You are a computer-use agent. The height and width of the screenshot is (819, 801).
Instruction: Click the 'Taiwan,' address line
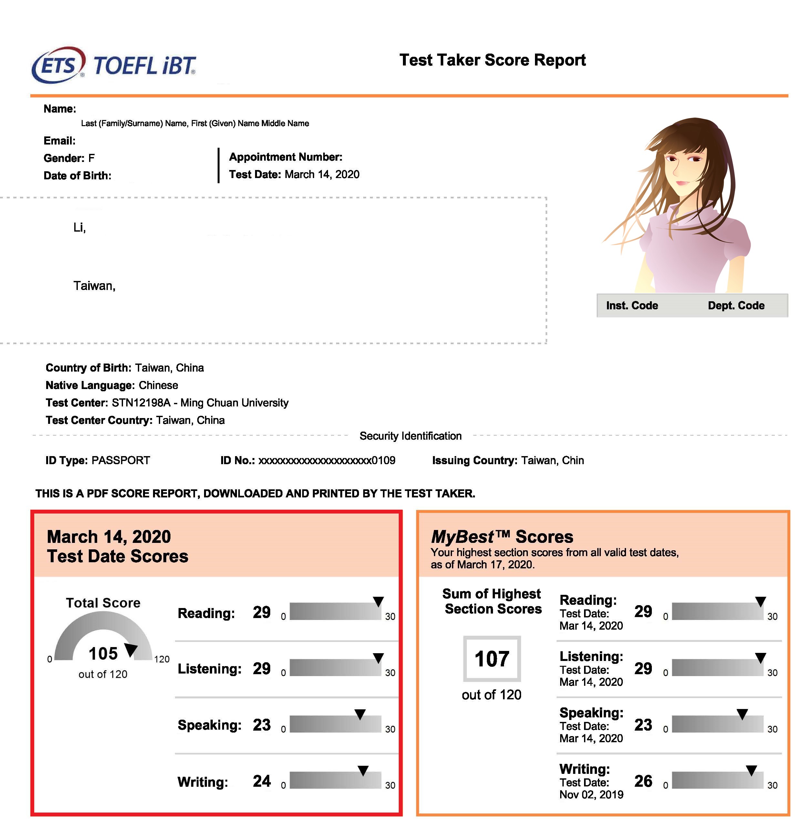[94, 286]
